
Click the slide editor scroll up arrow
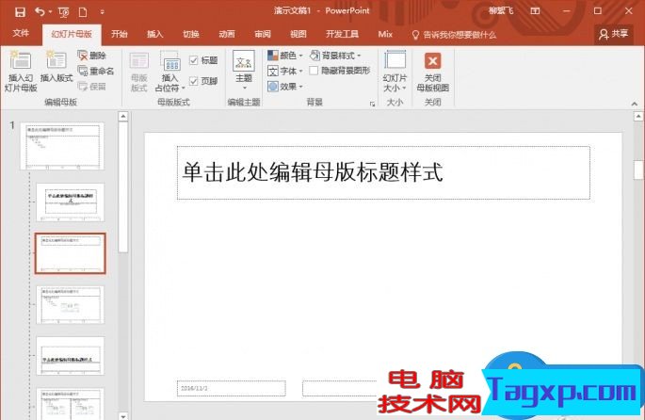click(x=638, y=117)
